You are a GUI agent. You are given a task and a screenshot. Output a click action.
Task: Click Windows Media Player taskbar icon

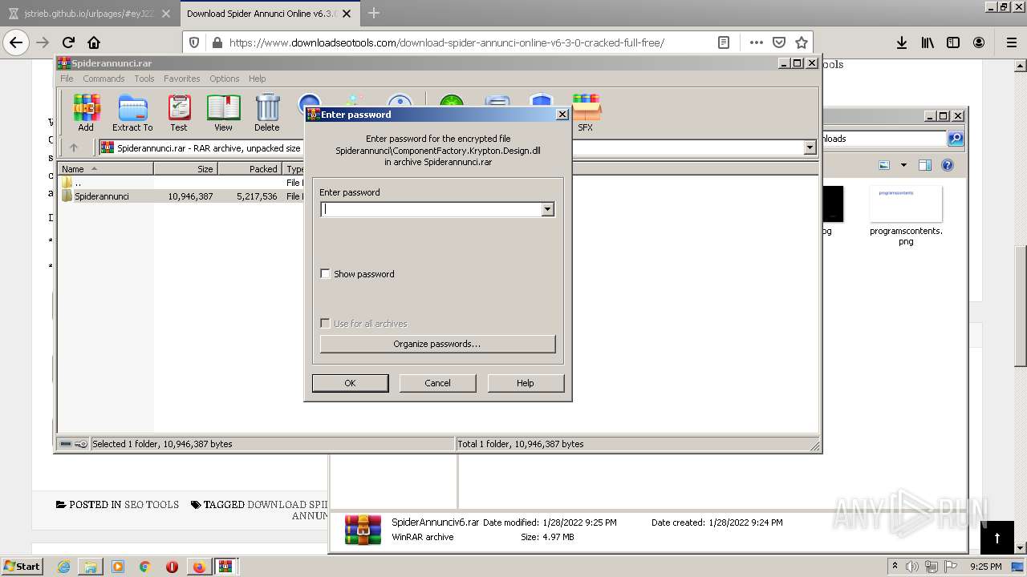pos(118,567)
